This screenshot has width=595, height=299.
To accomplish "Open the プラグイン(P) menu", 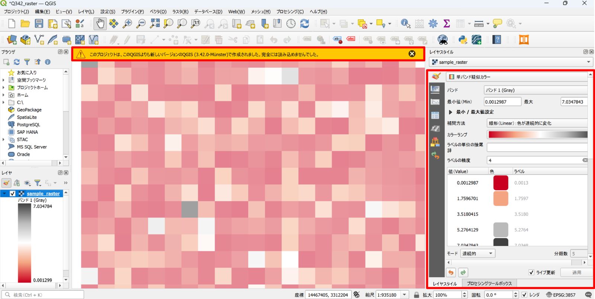I will pos(132,12).
